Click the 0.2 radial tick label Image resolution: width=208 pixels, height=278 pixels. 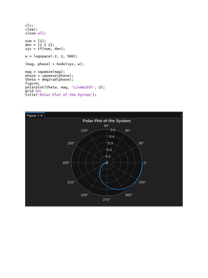click(x=109, y=150)
